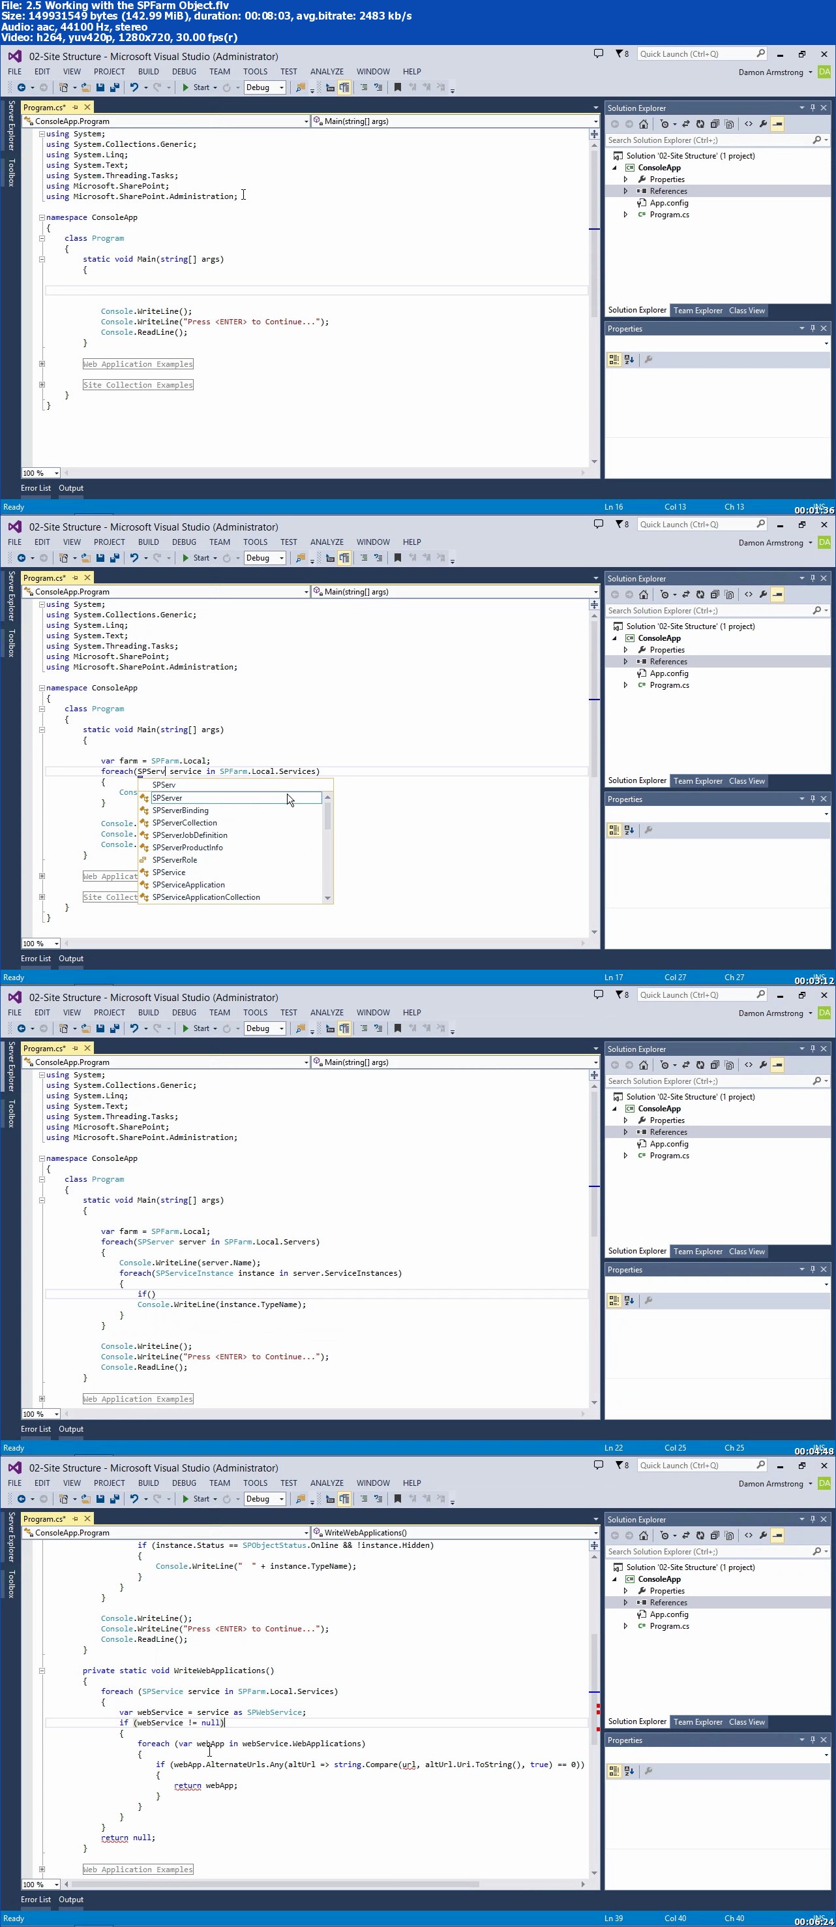Select App.config in the 00:04:48 frame's Solution Explorer
Screen dimensions: 836x1927
click(x=668, y=1145)
